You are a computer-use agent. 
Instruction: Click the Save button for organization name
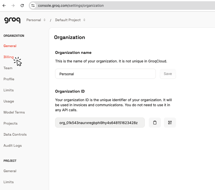[x=168, y=74]
